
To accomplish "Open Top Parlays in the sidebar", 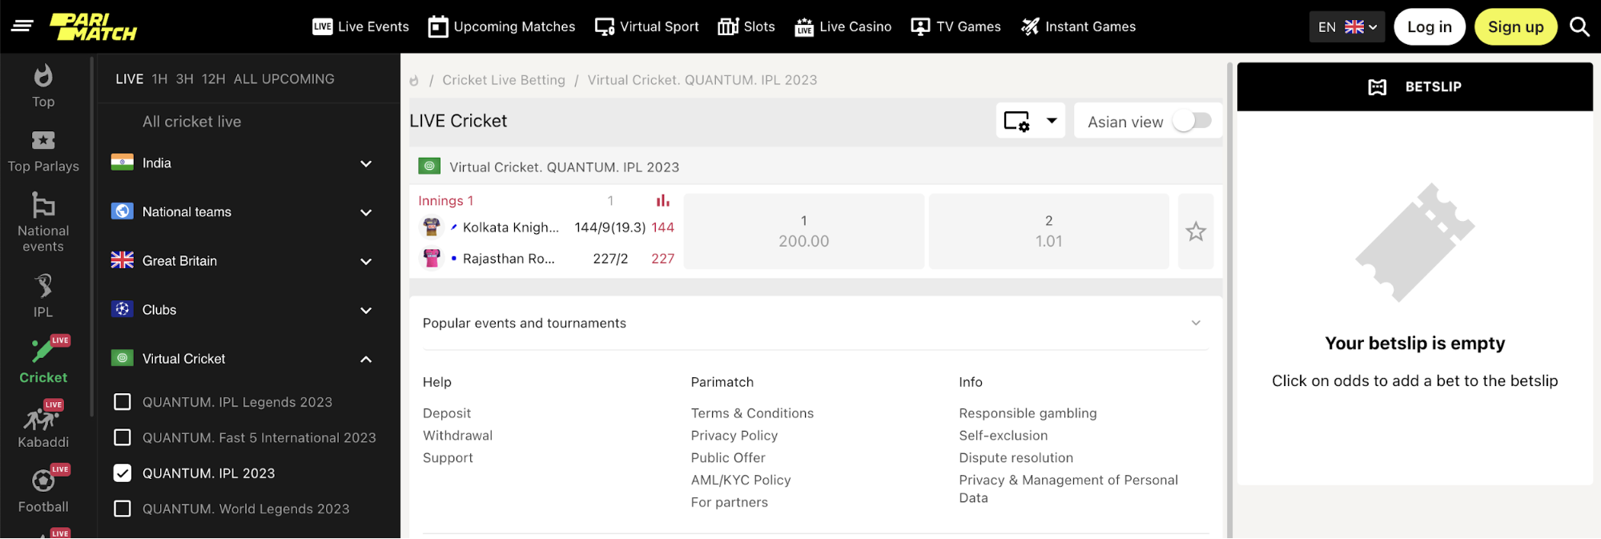I will click(43, 151).
